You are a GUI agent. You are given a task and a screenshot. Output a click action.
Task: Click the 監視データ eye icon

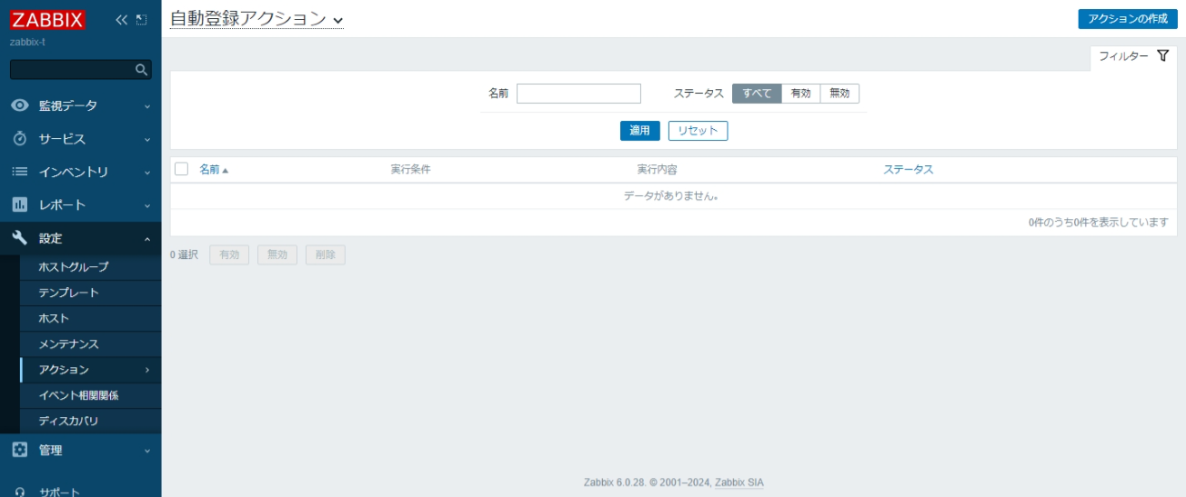click(19, 105)
